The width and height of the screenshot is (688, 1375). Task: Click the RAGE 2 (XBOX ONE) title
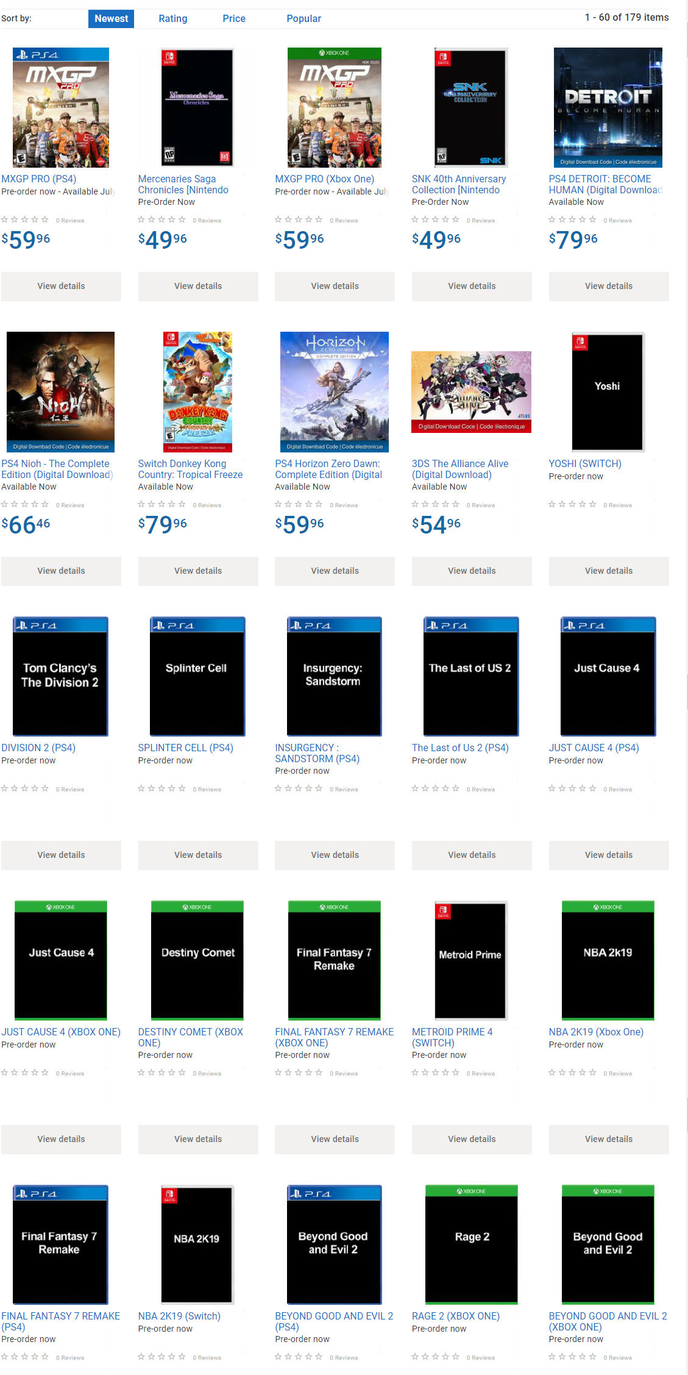click(455, 1316)
